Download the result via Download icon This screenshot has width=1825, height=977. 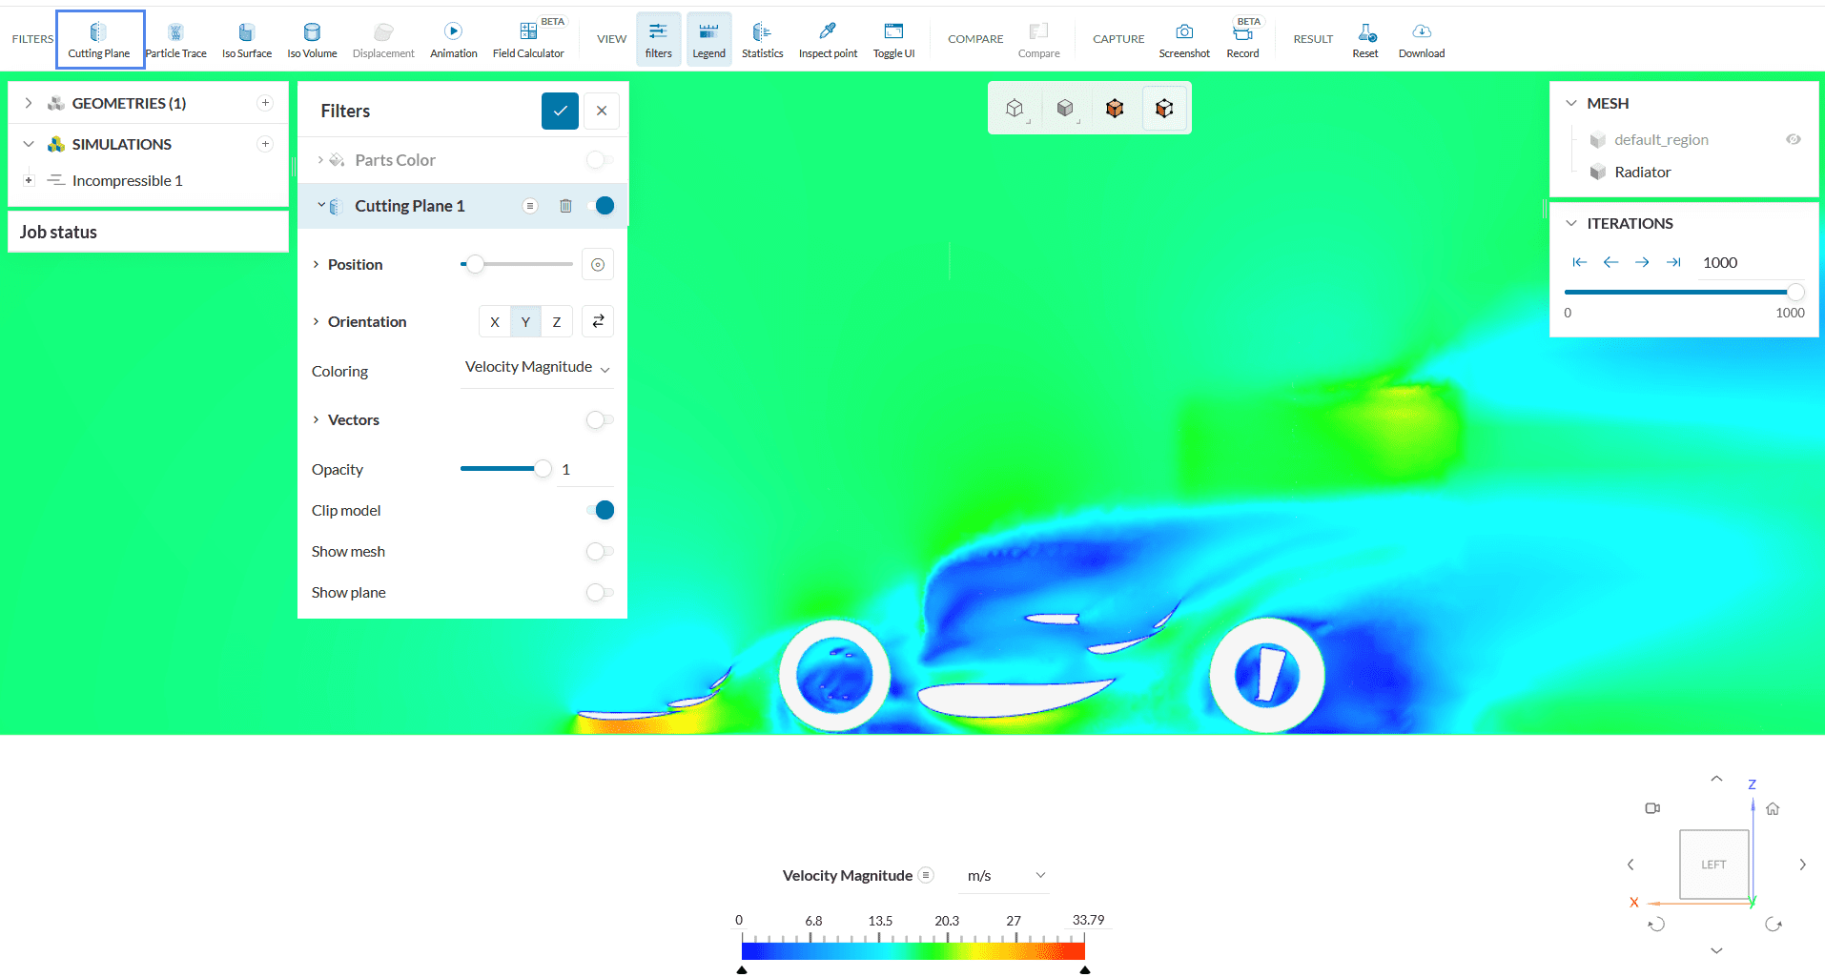pyautogui.click(x=1421, y=40)
